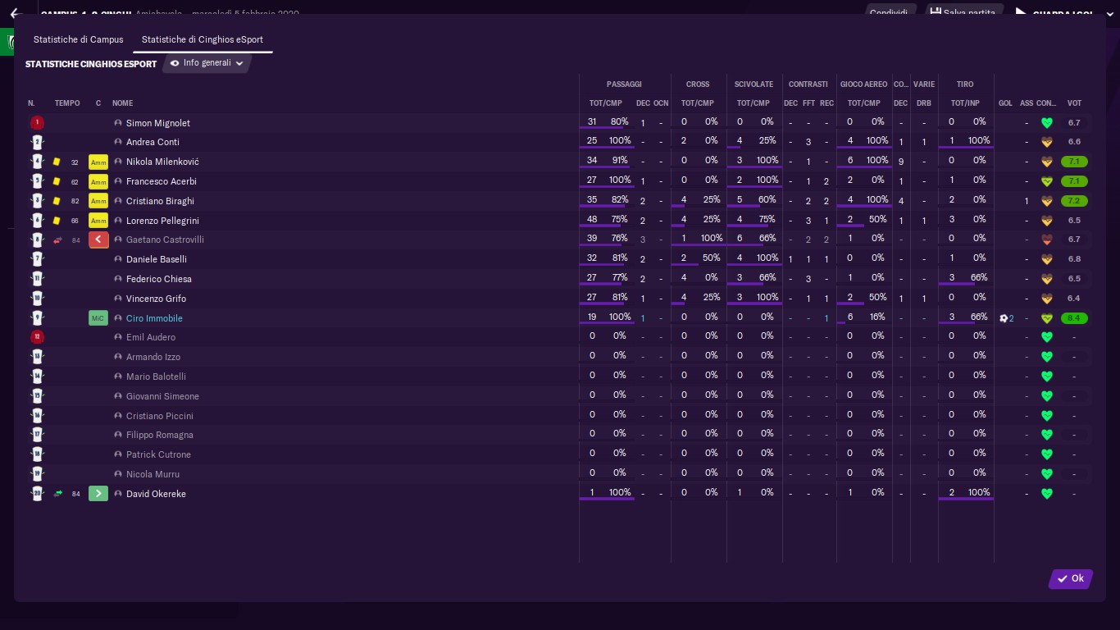Click Ciro Immobile's goal ball icon
The width and height of the screenshot is (1120, 630).
pyautogui.click(x=1004, y=318)
